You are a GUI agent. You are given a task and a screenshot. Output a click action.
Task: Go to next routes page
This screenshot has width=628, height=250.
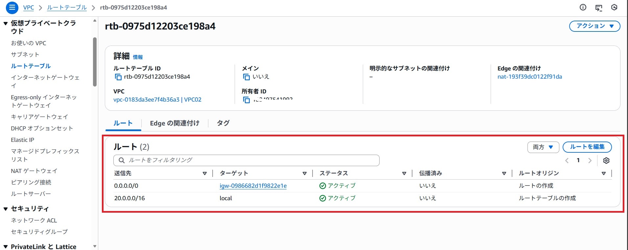click(x=590, y=161)
